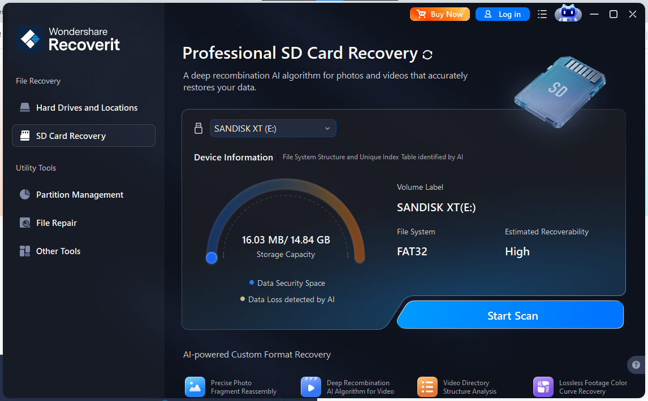648x401 pixels.
Task: Click the user profile icon in Log in
Action: (x=487, y=14)
